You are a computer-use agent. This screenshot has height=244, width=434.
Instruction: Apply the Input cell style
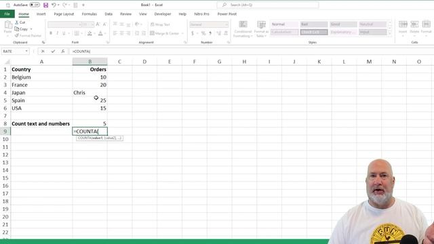(x=372, y=32)
